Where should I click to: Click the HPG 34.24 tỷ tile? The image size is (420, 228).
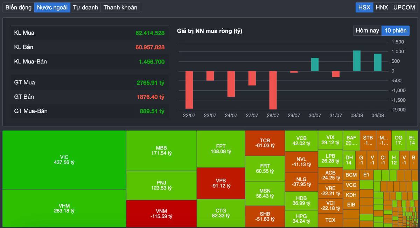coord(301,219)
